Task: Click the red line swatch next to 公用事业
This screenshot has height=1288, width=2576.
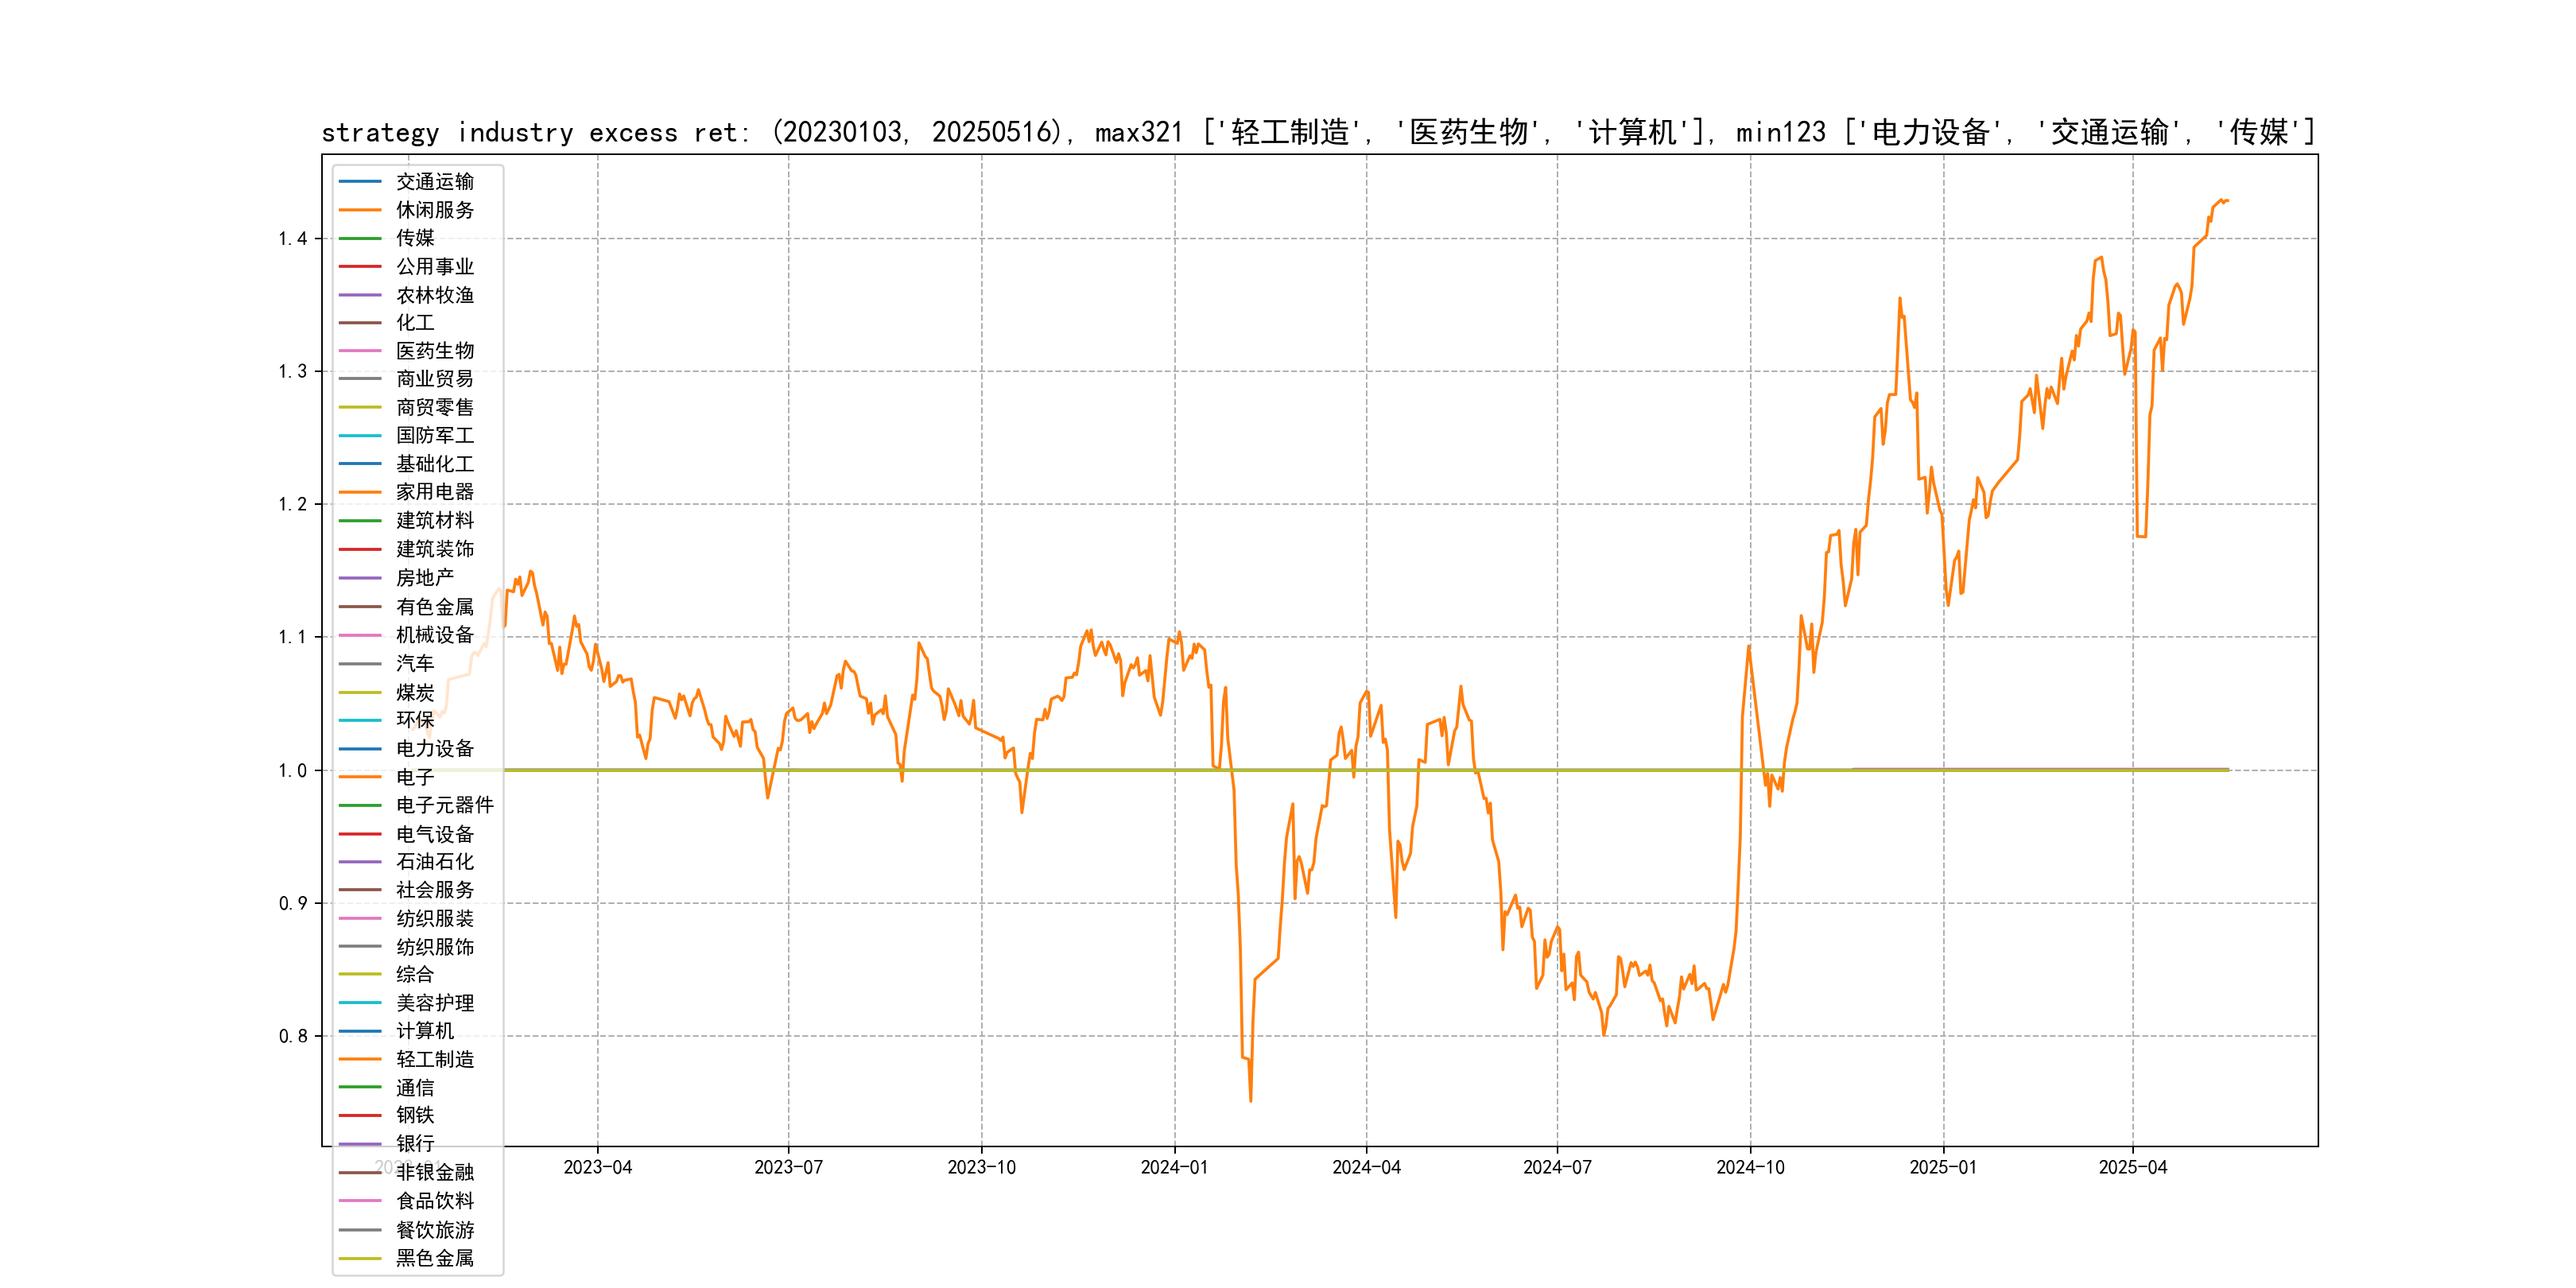Action: point(360,266)
